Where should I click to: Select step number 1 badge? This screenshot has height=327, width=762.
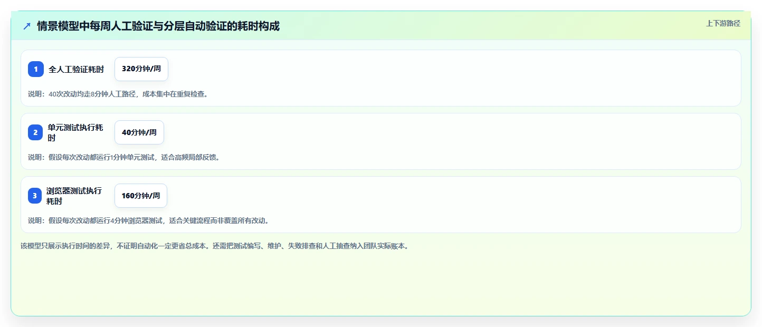coord(36,69)
